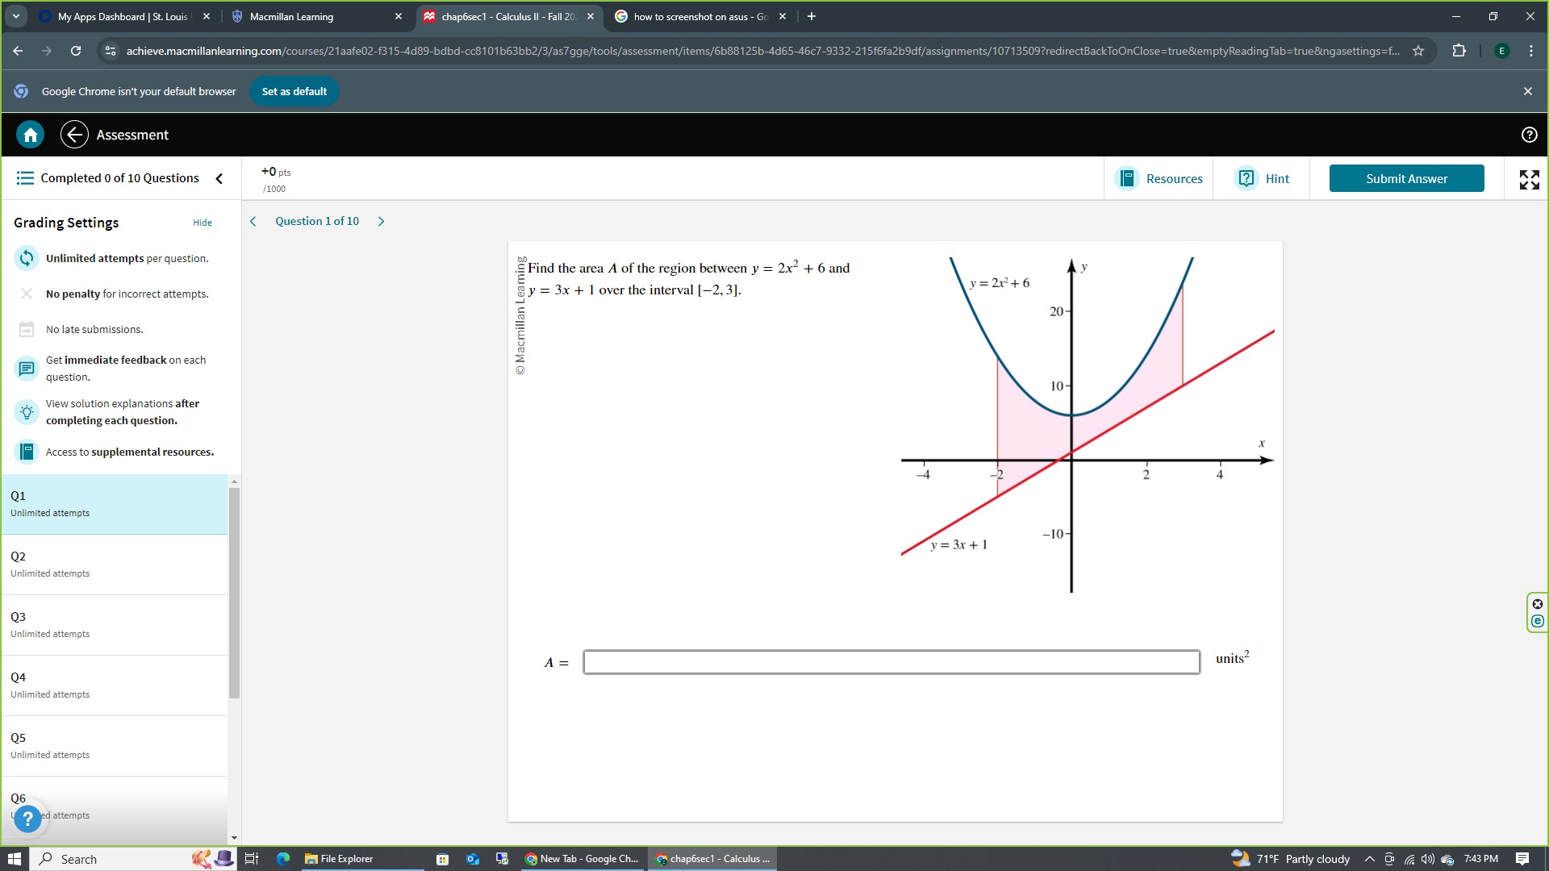Image resolution: width=1549 pixels, height=871 pixels.
Task: Go to previous question arrow
Action: pyautogui.click(x=253, y=221)
